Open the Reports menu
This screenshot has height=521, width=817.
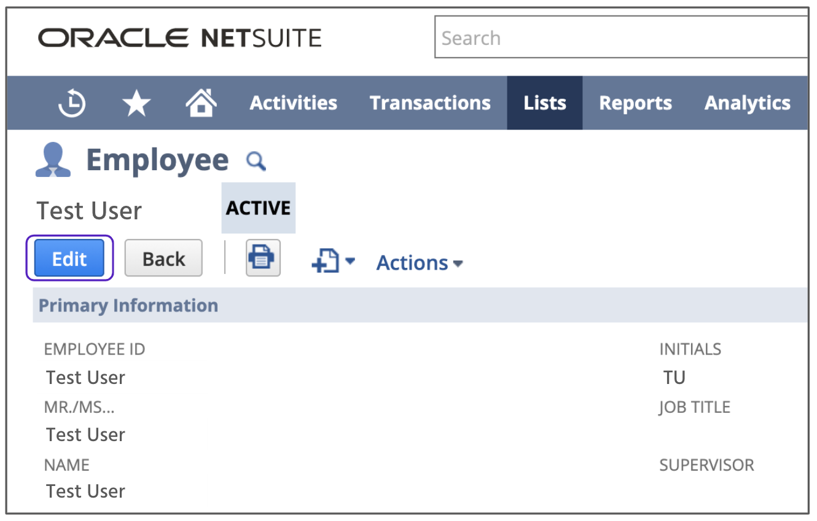pos(635,103)
